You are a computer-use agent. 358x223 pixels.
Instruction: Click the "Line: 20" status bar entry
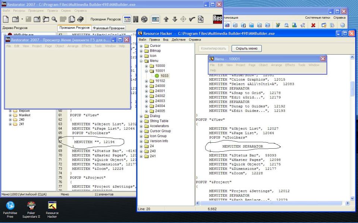144,209
